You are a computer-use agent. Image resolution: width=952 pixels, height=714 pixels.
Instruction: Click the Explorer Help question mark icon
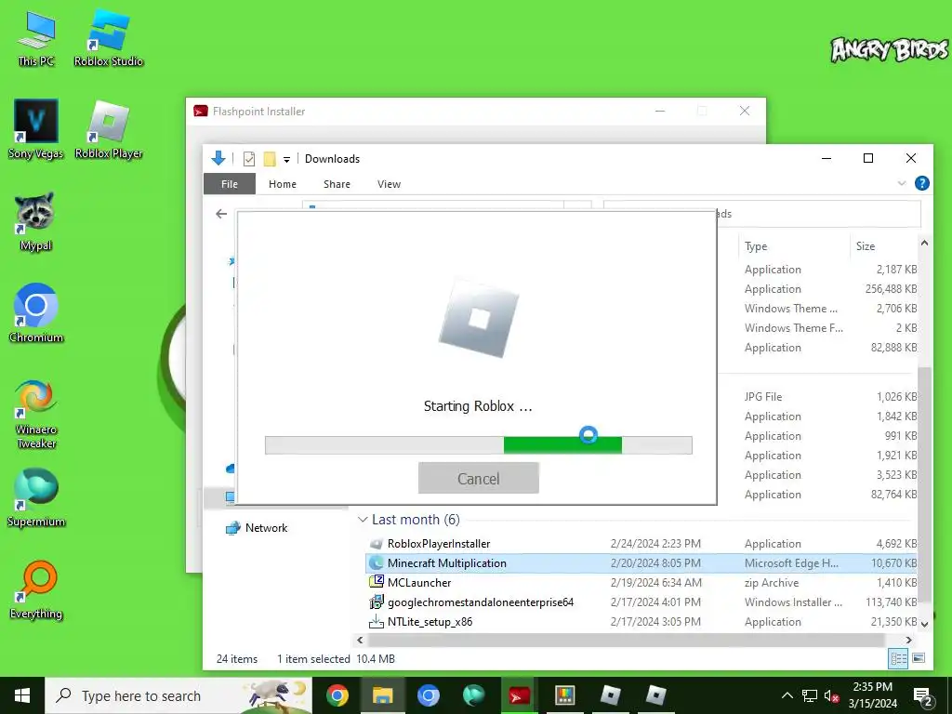coord(921,183)
